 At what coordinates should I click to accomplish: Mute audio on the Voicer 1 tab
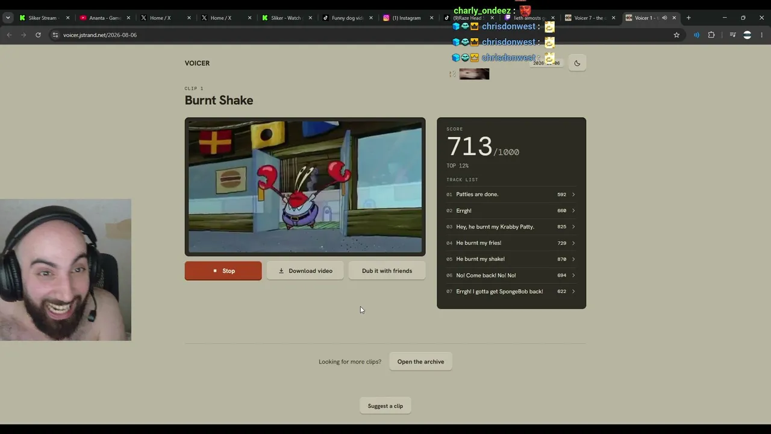coord(664,17)
